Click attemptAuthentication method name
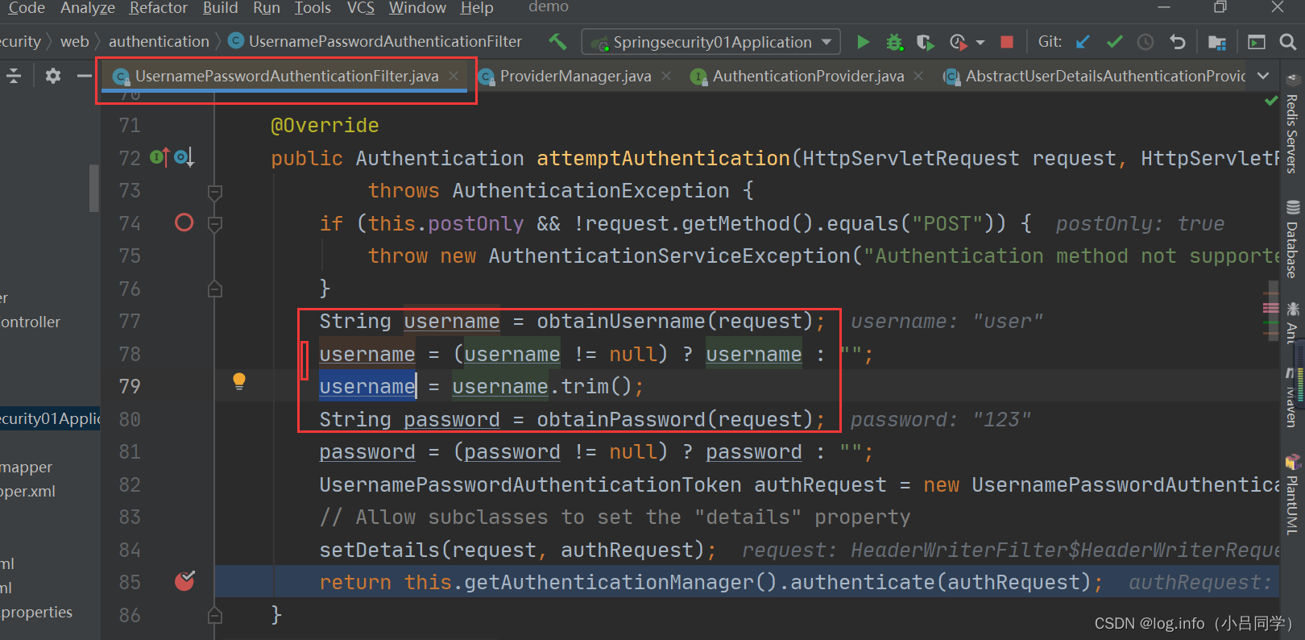 (664, 158)
